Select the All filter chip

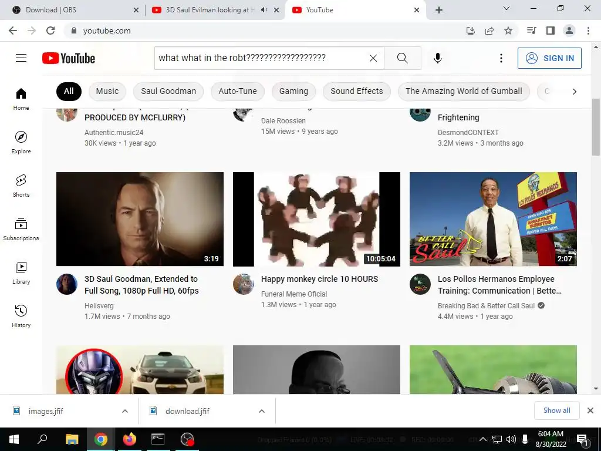(x=69, y=91)
